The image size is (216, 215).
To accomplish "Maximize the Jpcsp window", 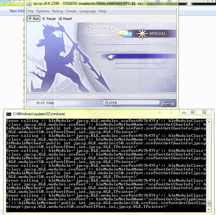I will coord(158,2).
